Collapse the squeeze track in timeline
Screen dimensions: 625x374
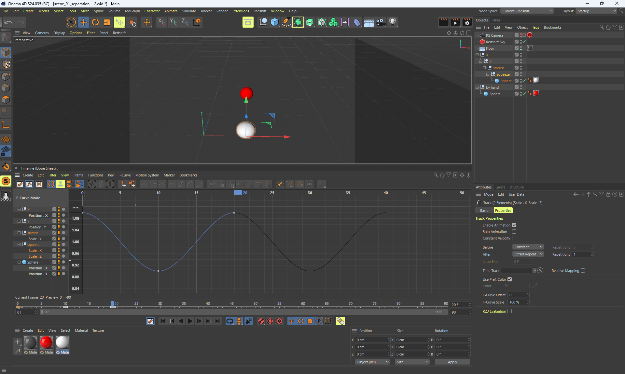pyautogui.click(x=19, y=245)
